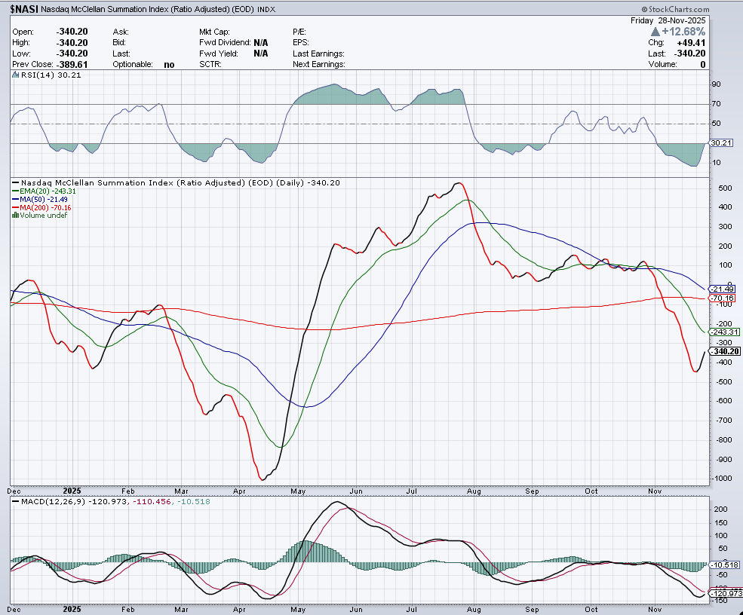Click the $NASI ticker symbol

24,9
